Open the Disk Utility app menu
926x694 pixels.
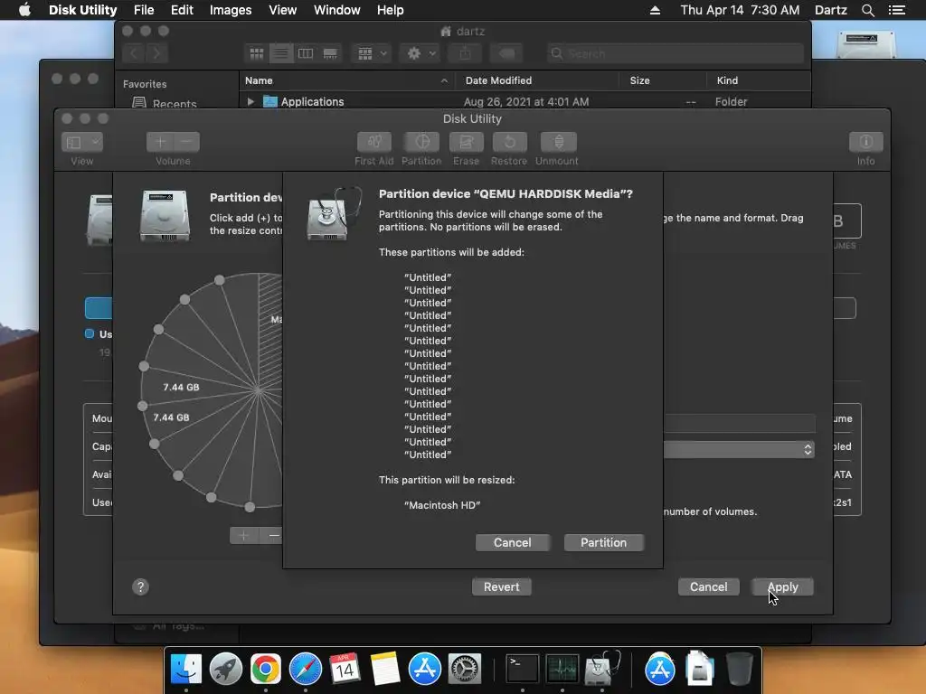click(x=82, y=10)
